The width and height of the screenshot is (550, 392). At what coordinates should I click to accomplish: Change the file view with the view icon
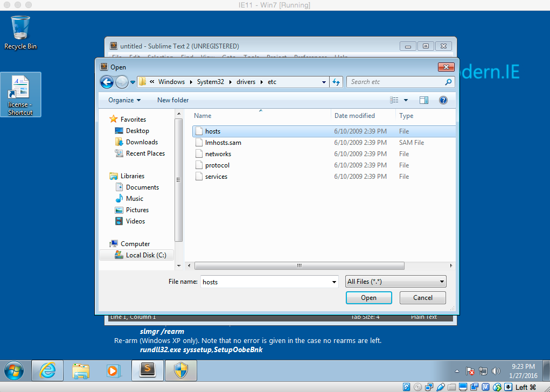pyautogui.click(x=394, y=100)
